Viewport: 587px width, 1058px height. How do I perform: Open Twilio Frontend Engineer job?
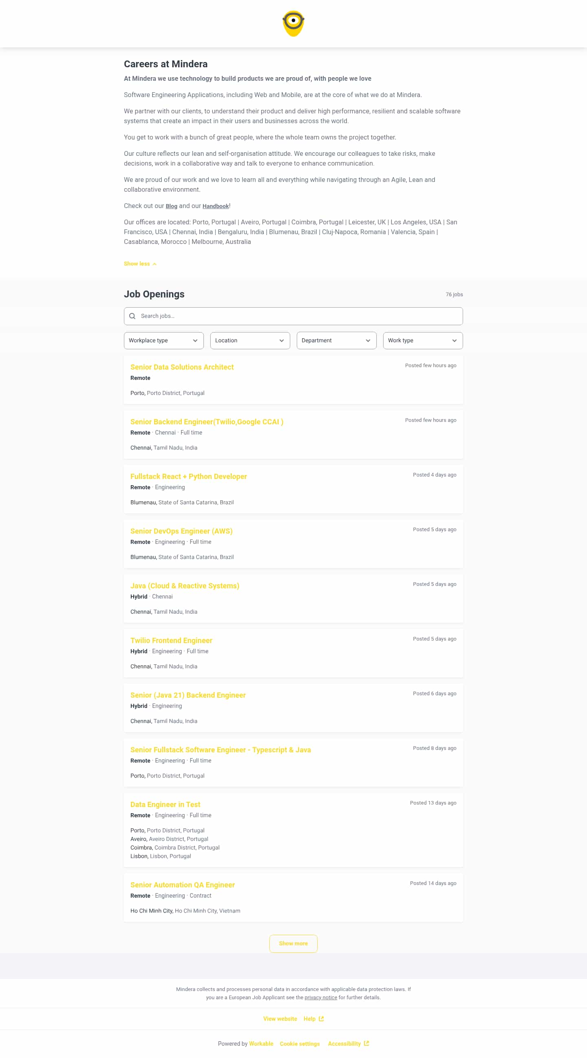[171, 640]
